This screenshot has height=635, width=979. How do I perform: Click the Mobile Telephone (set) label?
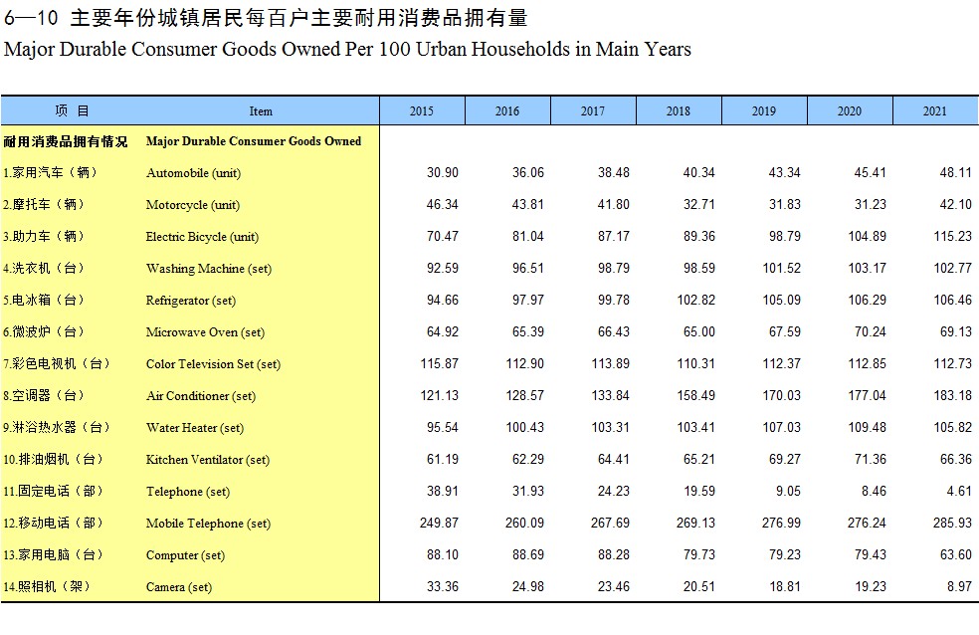(x=208, y=524)
